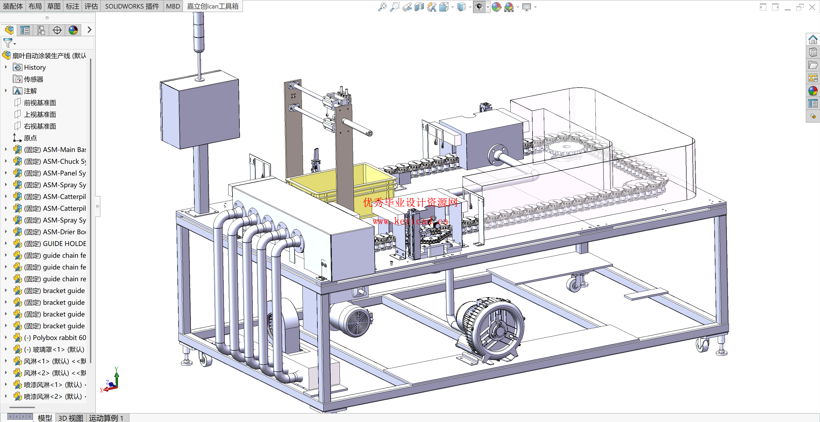Select the ASM-Chuck component

(50, 161)
